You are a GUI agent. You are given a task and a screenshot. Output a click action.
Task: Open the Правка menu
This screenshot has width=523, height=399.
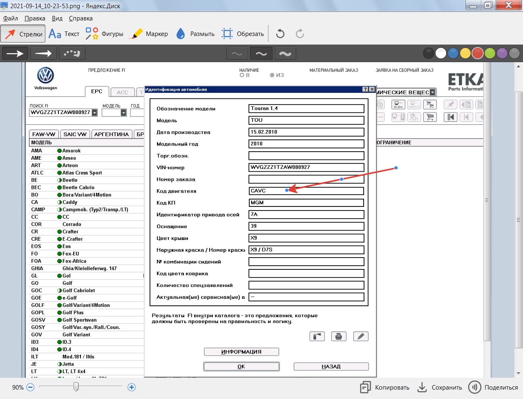[x=35, y=18]
